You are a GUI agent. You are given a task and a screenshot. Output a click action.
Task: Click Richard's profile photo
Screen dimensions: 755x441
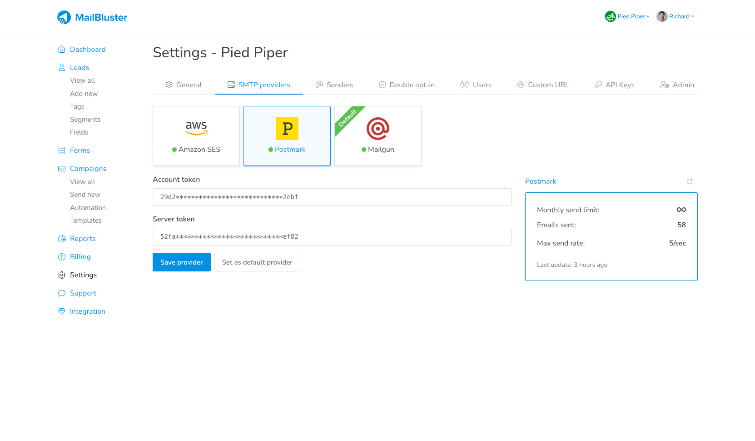662,16
